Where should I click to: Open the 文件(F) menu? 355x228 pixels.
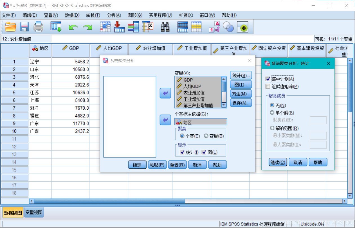click(9, 15)
